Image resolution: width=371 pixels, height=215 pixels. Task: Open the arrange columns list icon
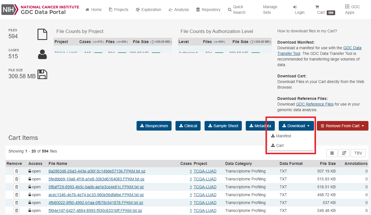click(332, 153)
